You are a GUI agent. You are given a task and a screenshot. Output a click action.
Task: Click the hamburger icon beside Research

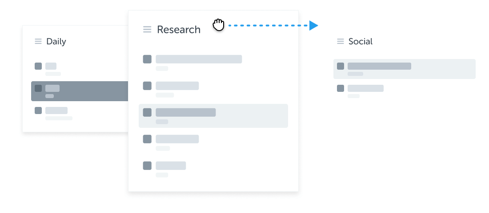147,30
